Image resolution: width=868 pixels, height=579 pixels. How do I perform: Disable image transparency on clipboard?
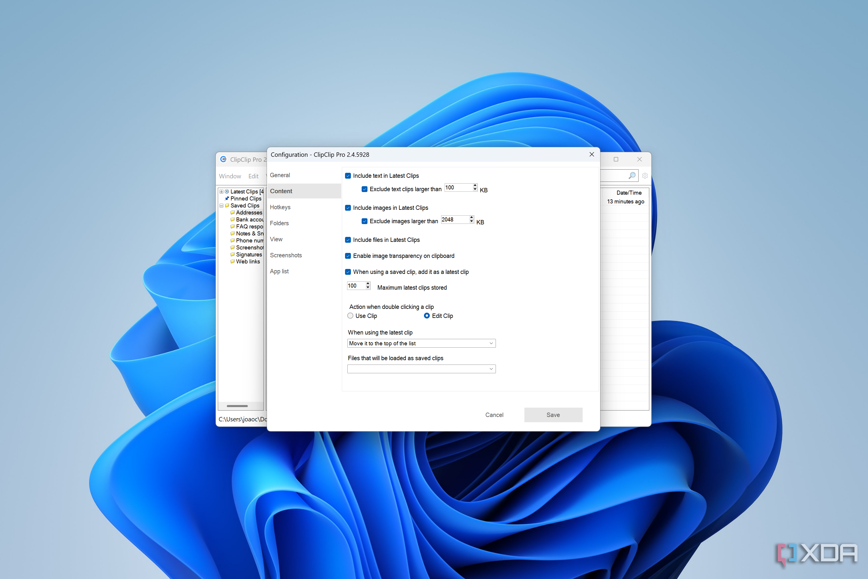pyautogui.click(x=348, y=256)
